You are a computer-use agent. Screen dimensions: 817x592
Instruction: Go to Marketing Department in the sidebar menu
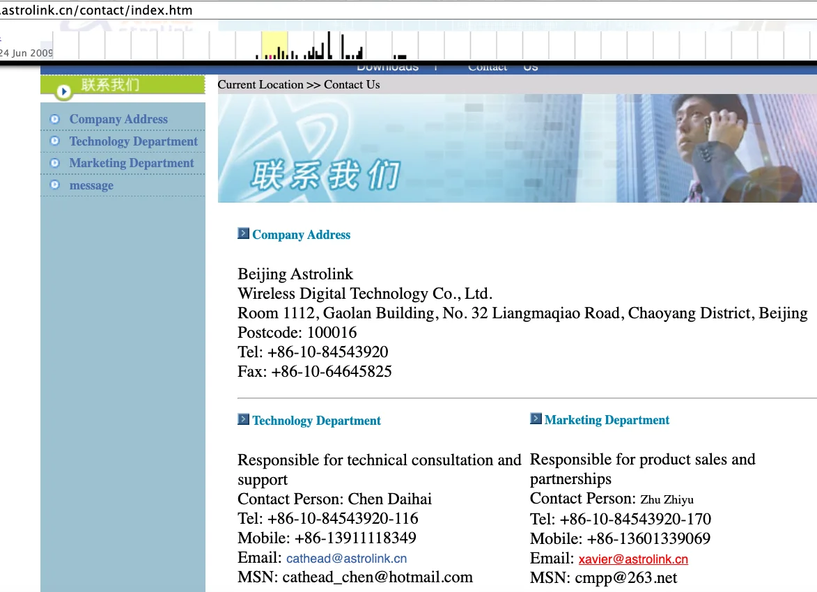click(132, 163)
